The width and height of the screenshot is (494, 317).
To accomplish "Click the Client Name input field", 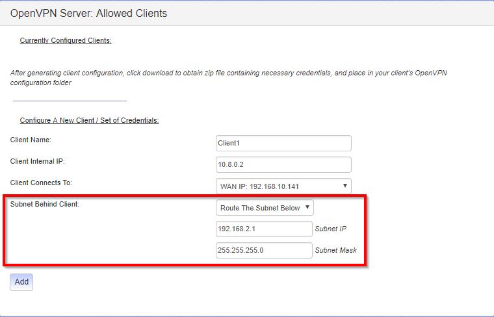I will [283, 143].
